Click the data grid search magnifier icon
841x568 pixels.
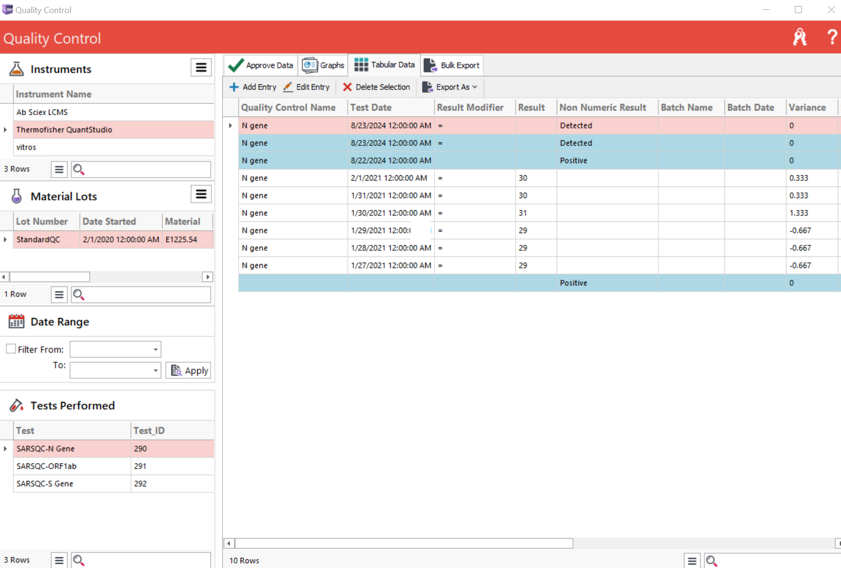[711, 561]
